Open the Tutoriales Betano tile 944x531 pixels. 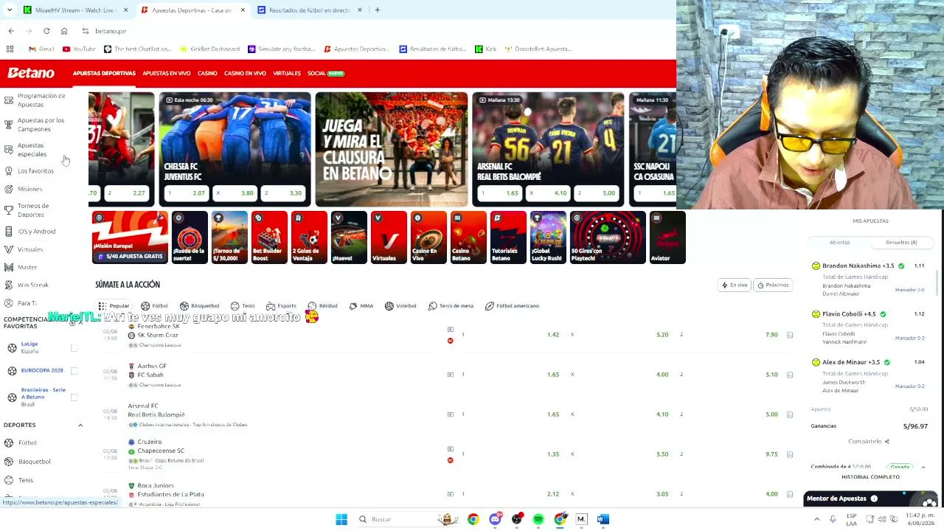coord(508,237)
